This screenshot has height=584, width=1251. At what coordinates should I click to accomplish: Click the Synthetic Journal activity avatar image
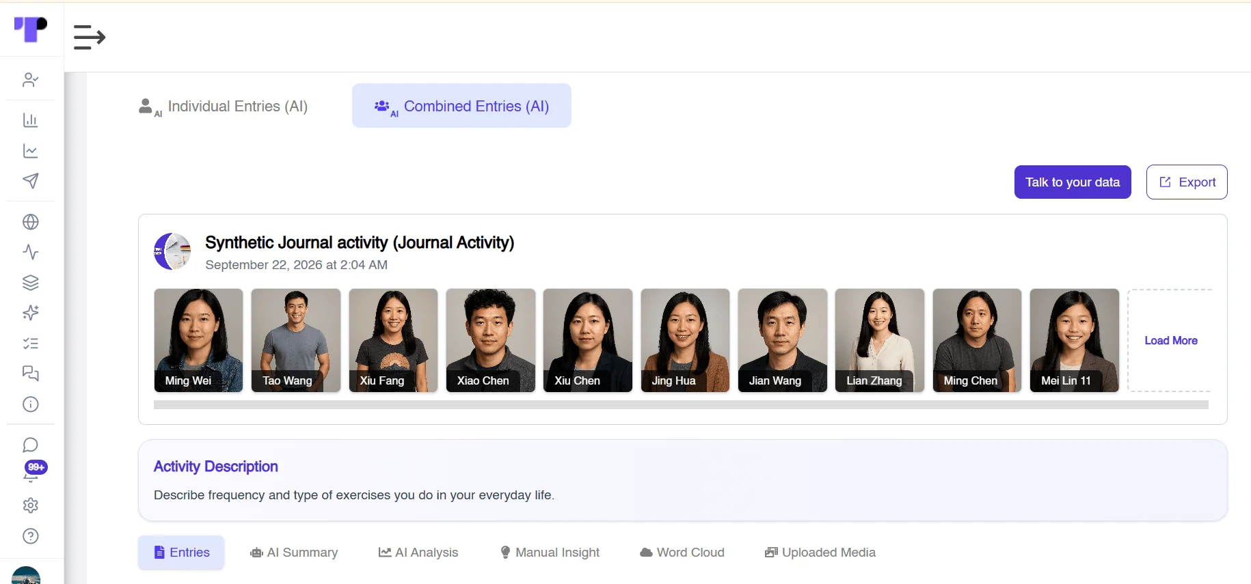point(172,251)
